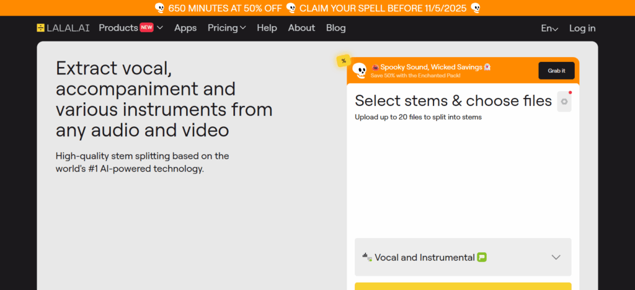Click the green badge after Vocal and Instrumental

pos(482,257)
